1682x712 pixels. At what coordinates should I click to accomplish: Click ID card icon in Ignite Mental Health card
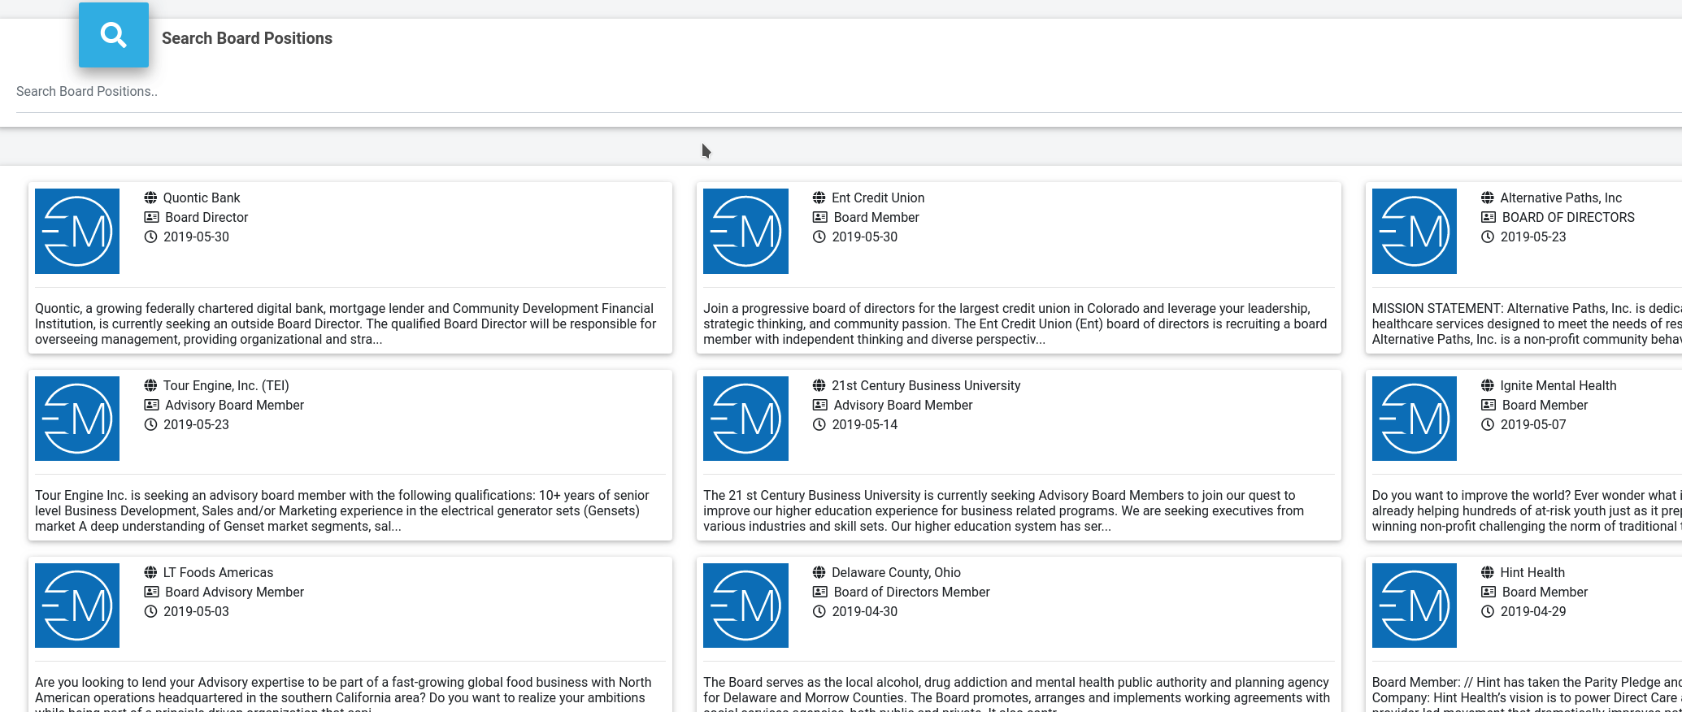click(1489, 405)
